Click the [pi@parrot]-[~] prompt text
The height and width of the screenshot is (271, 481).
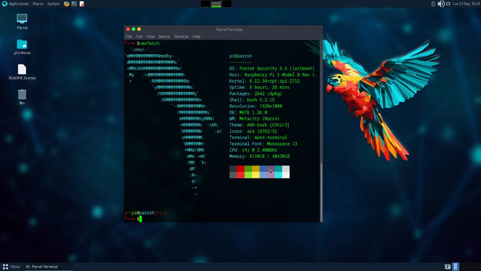[x=148, y=213]
